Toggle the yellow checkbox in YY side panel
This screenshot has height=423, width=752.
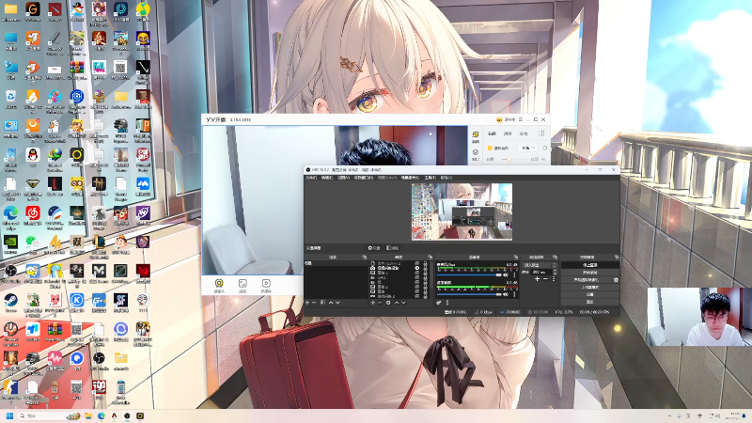[x=490, y=149]
